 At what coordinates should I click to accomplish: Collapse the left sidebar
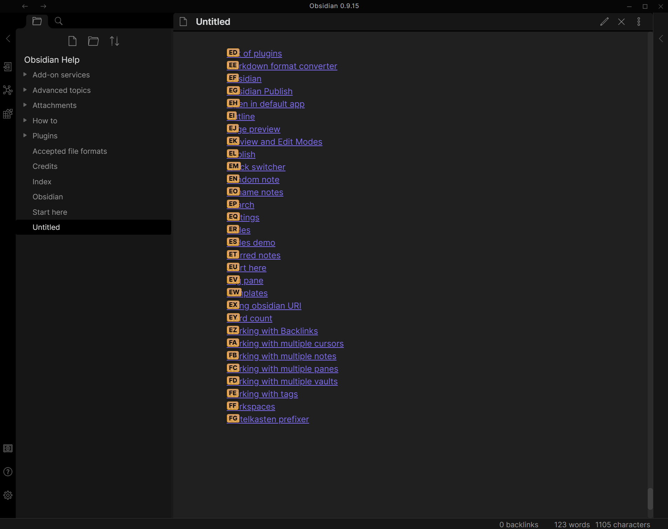tap(8, 39)
